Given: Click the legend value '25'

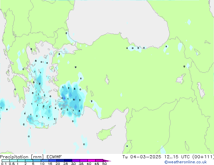Looking at the screenshot, I should pos(65,164).
